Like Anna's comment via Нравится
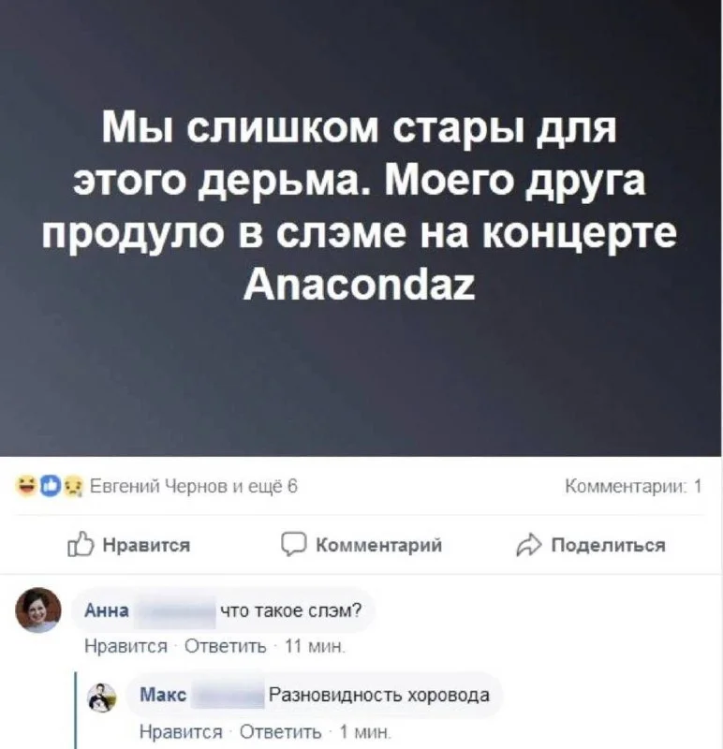The image size is (723, 749). coord(126,647)
